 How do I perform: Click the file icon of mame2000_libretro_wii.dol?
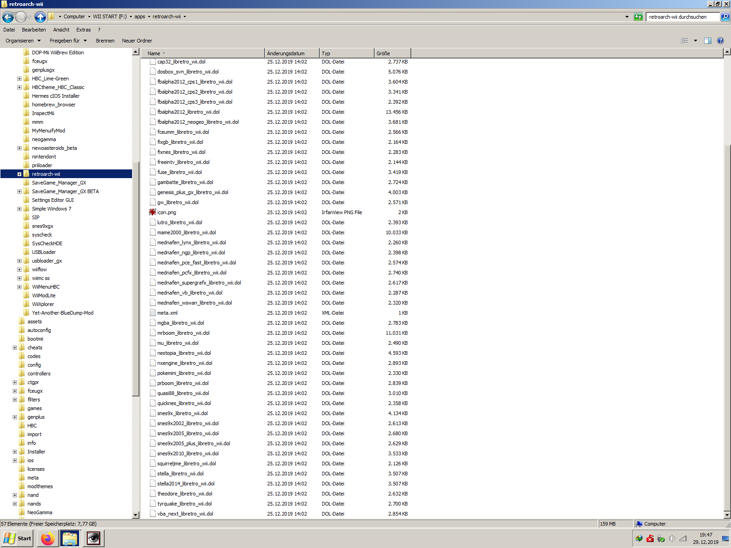[x=153, y=232]
